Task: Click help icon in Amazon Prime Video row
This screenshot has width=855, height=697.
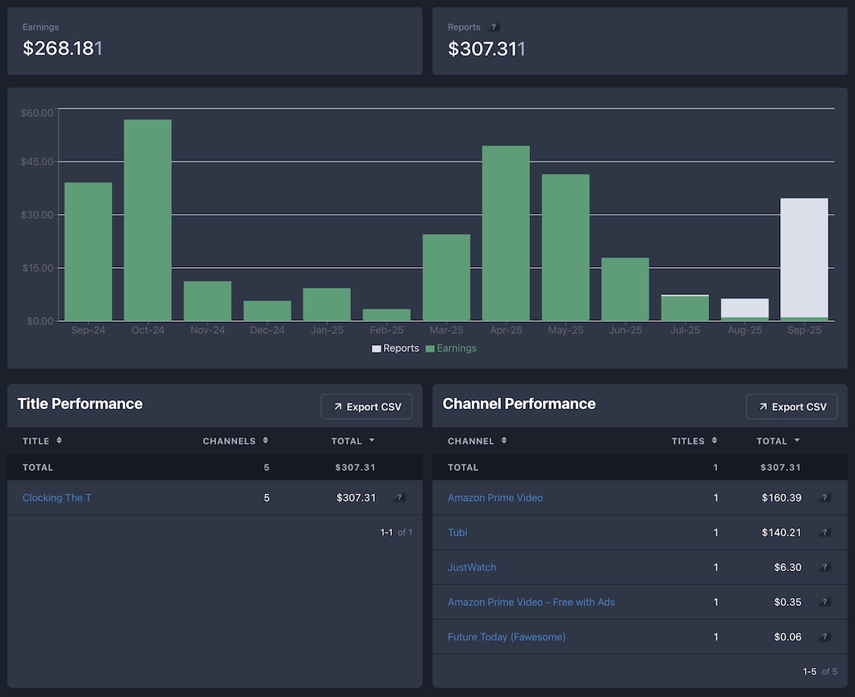Action: pos(824,498)
